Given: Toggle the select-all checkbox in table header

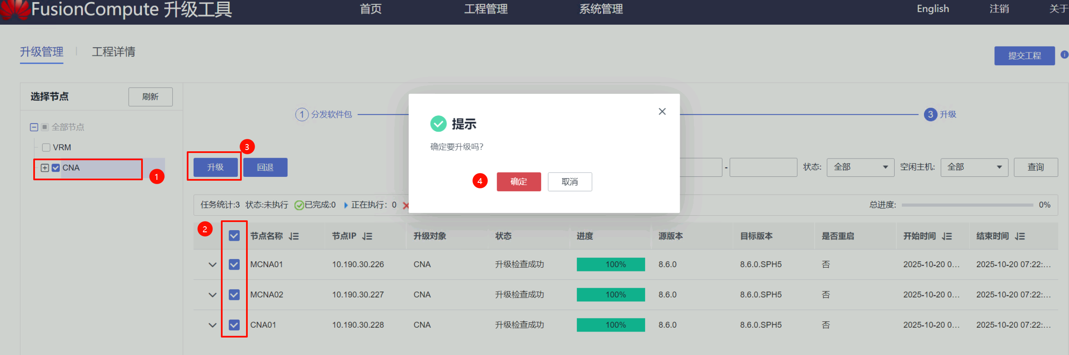Looking at the screenshot, I should point(234,236).
